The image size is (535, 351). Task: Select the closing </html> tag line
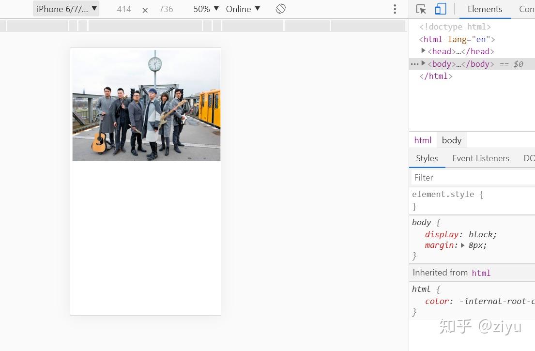point(436,76)
